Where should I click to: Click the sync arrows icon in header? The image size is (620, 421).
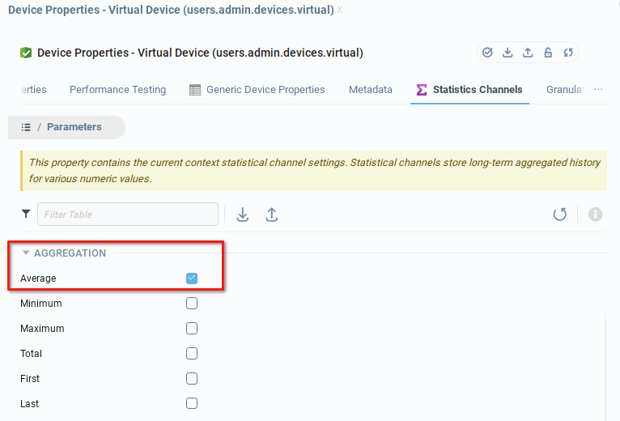[x=568, y=53]
